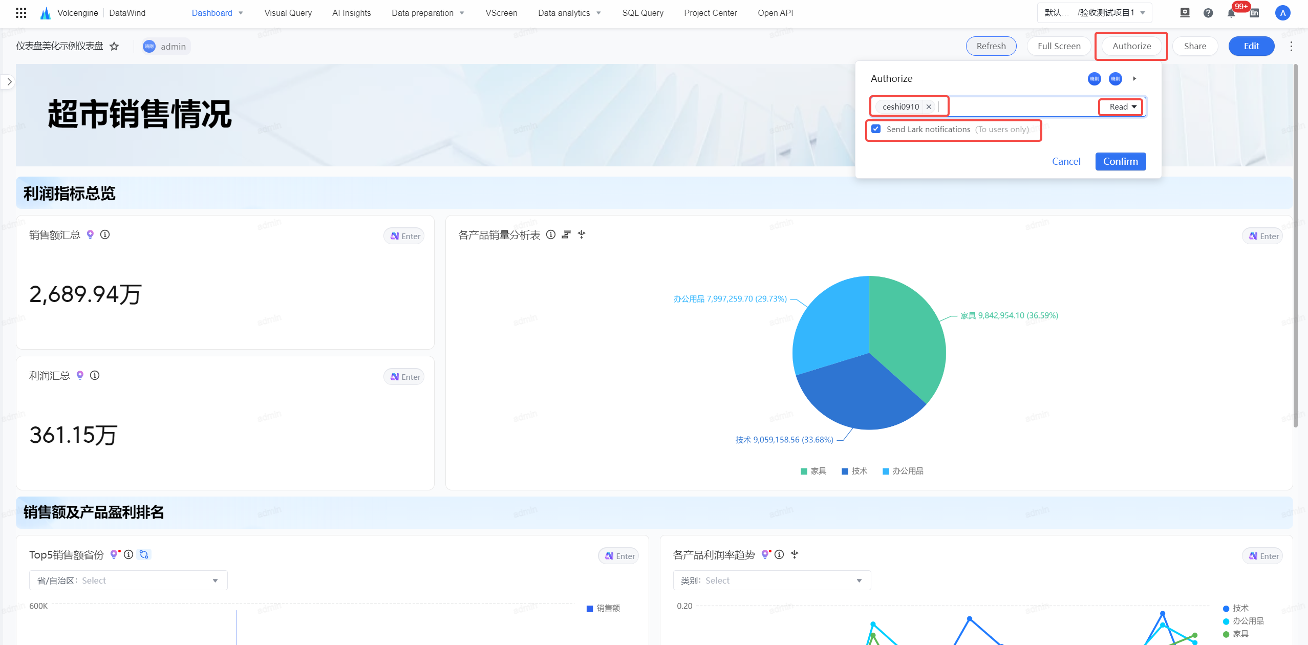Open the apps grid launcher icon
The image size is (1308, 645).
tap(21, 13)
